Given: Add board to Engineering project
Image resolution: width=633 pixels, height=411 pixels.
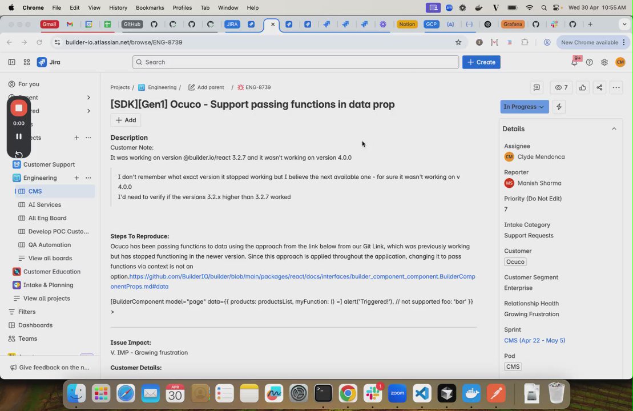Looking at the screenshot, I should (76, 178).
